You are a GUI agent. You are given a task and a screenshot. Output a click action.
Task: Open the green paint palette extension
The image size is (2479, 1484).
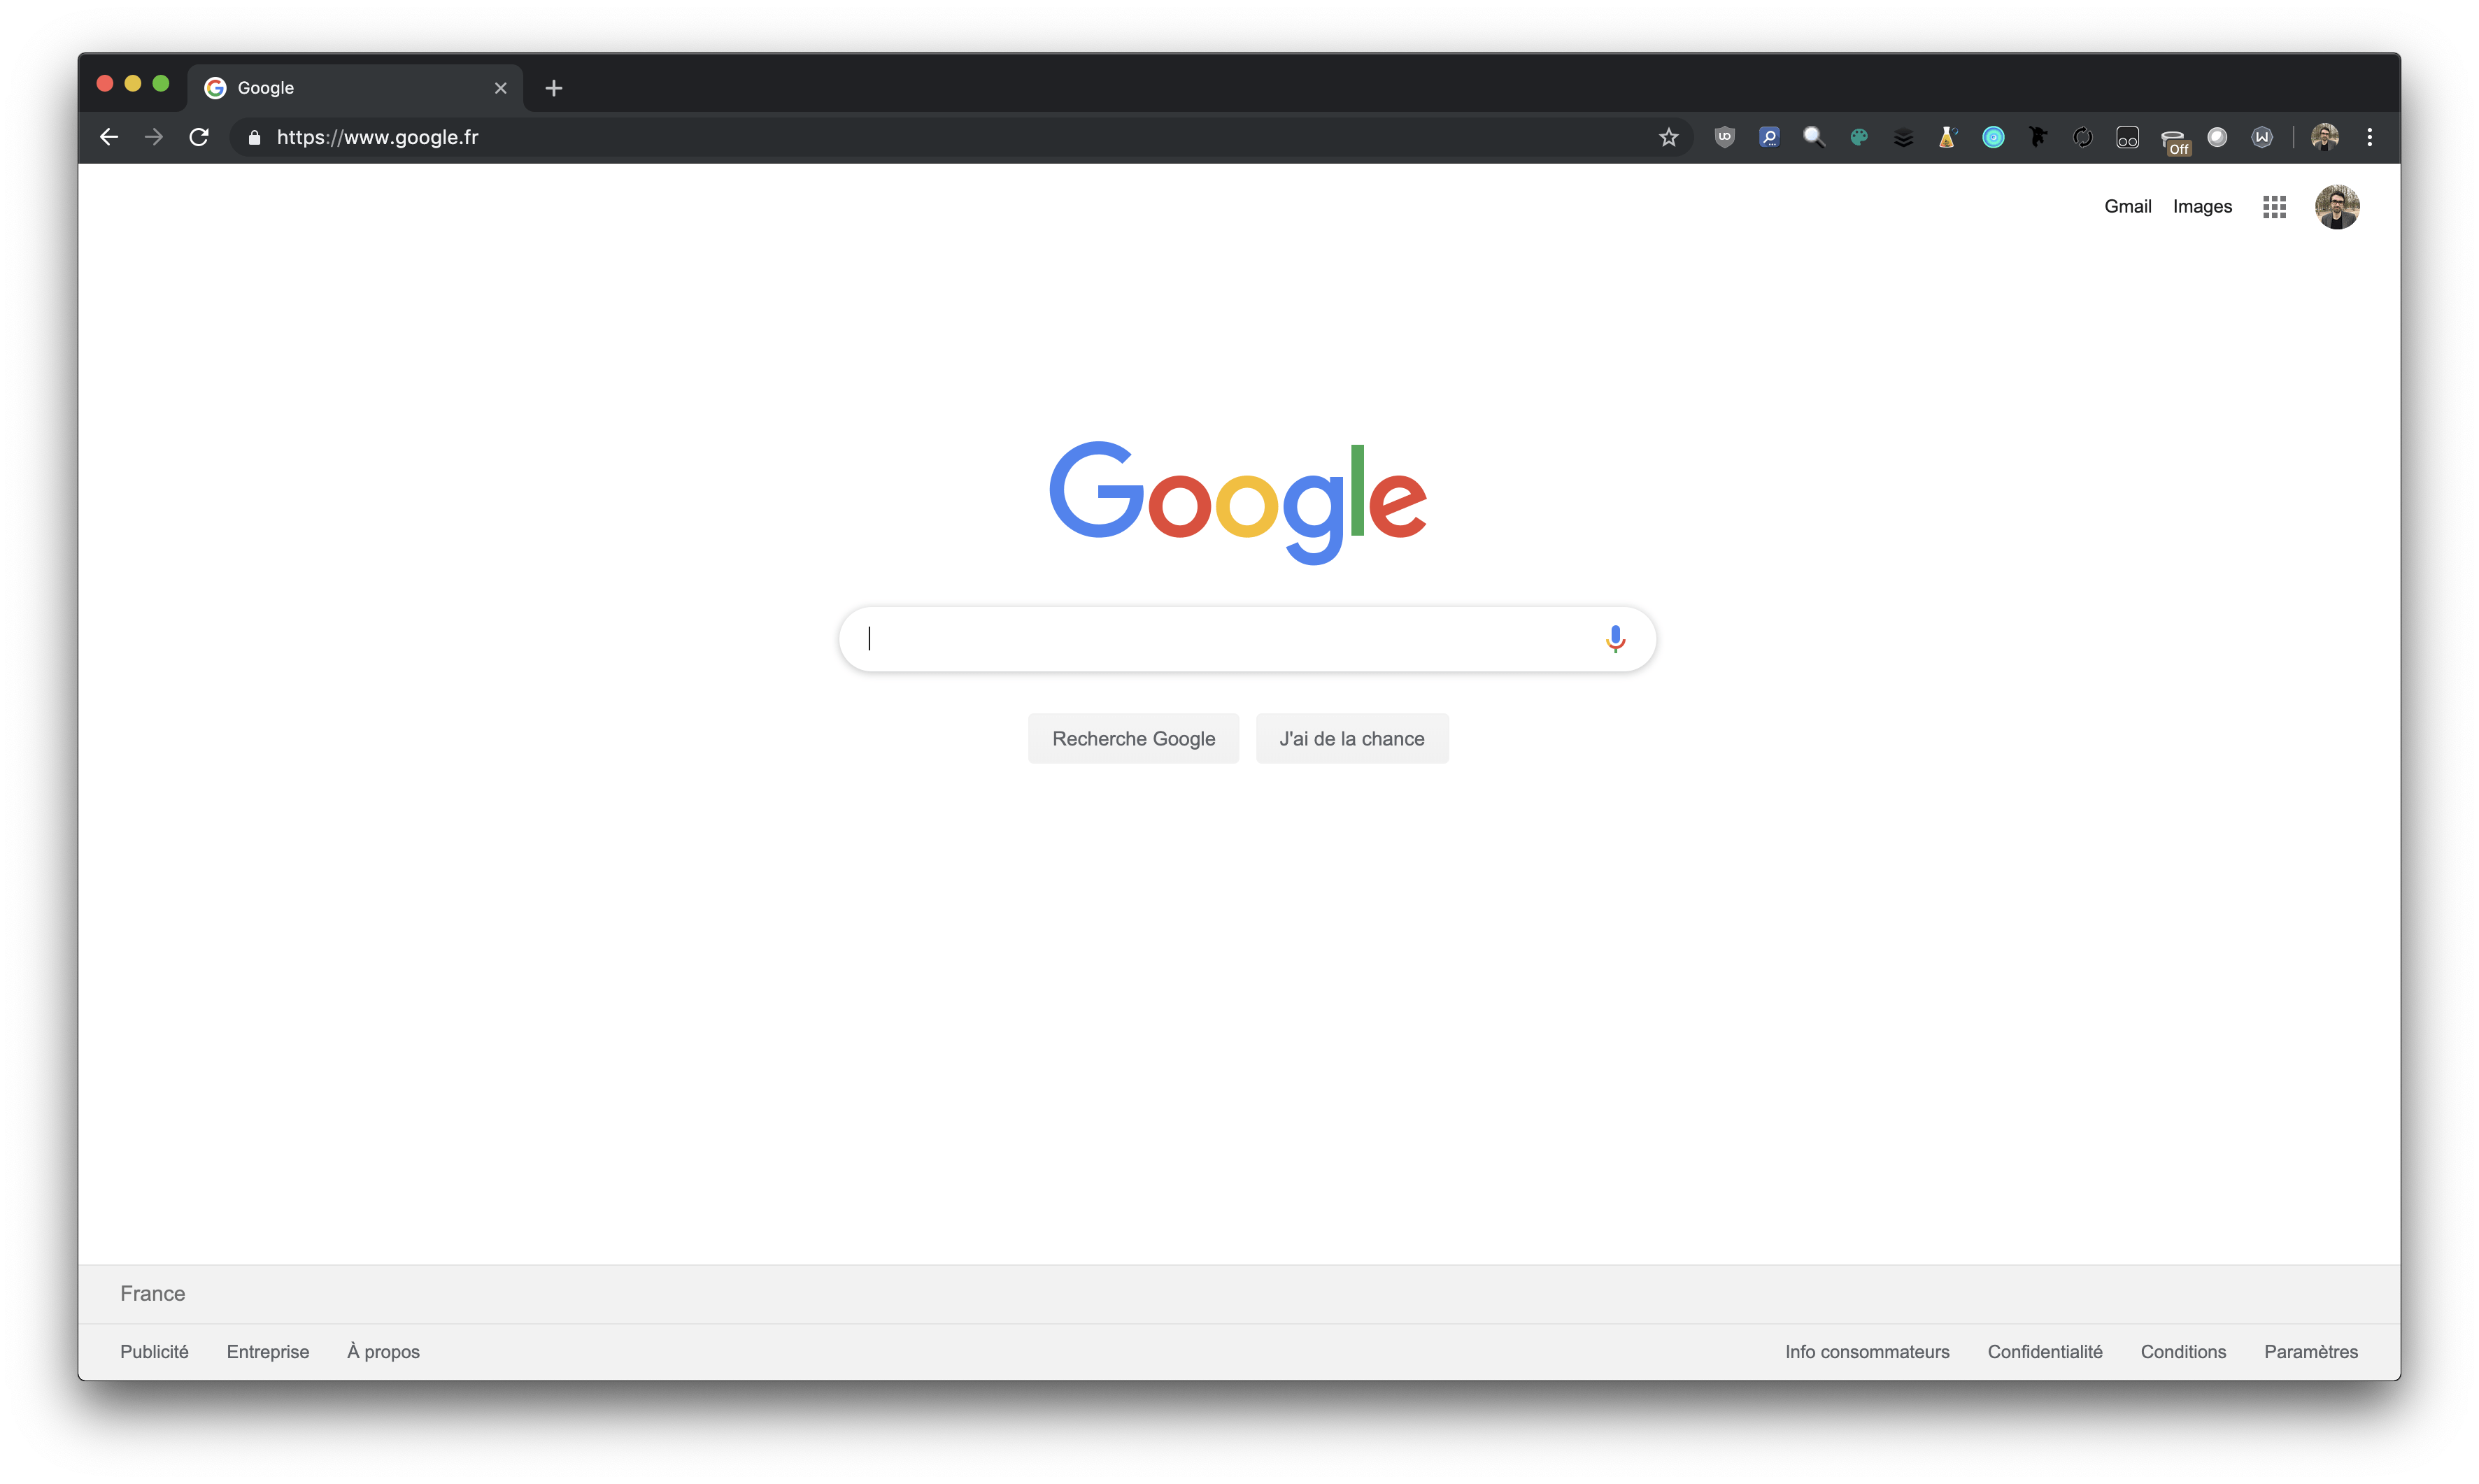(x=1859, y=137)
